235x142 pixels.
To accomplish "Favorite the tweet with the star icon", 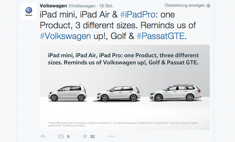I will 85,136.
